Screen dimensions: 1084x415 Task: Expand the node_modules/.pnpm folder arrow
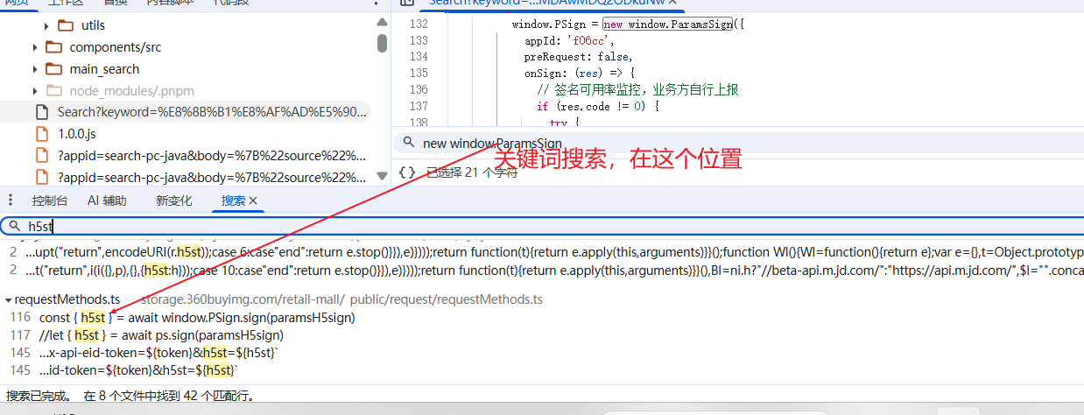(x=35, y=91)
